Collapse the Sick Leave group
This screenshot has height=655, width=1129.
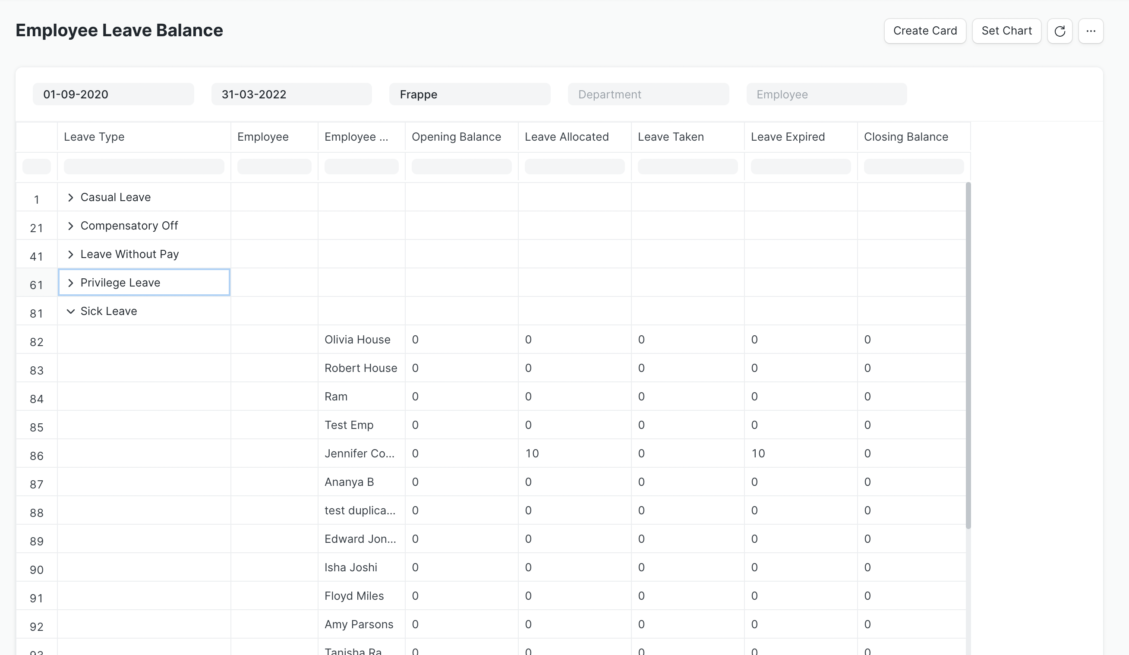70,312
